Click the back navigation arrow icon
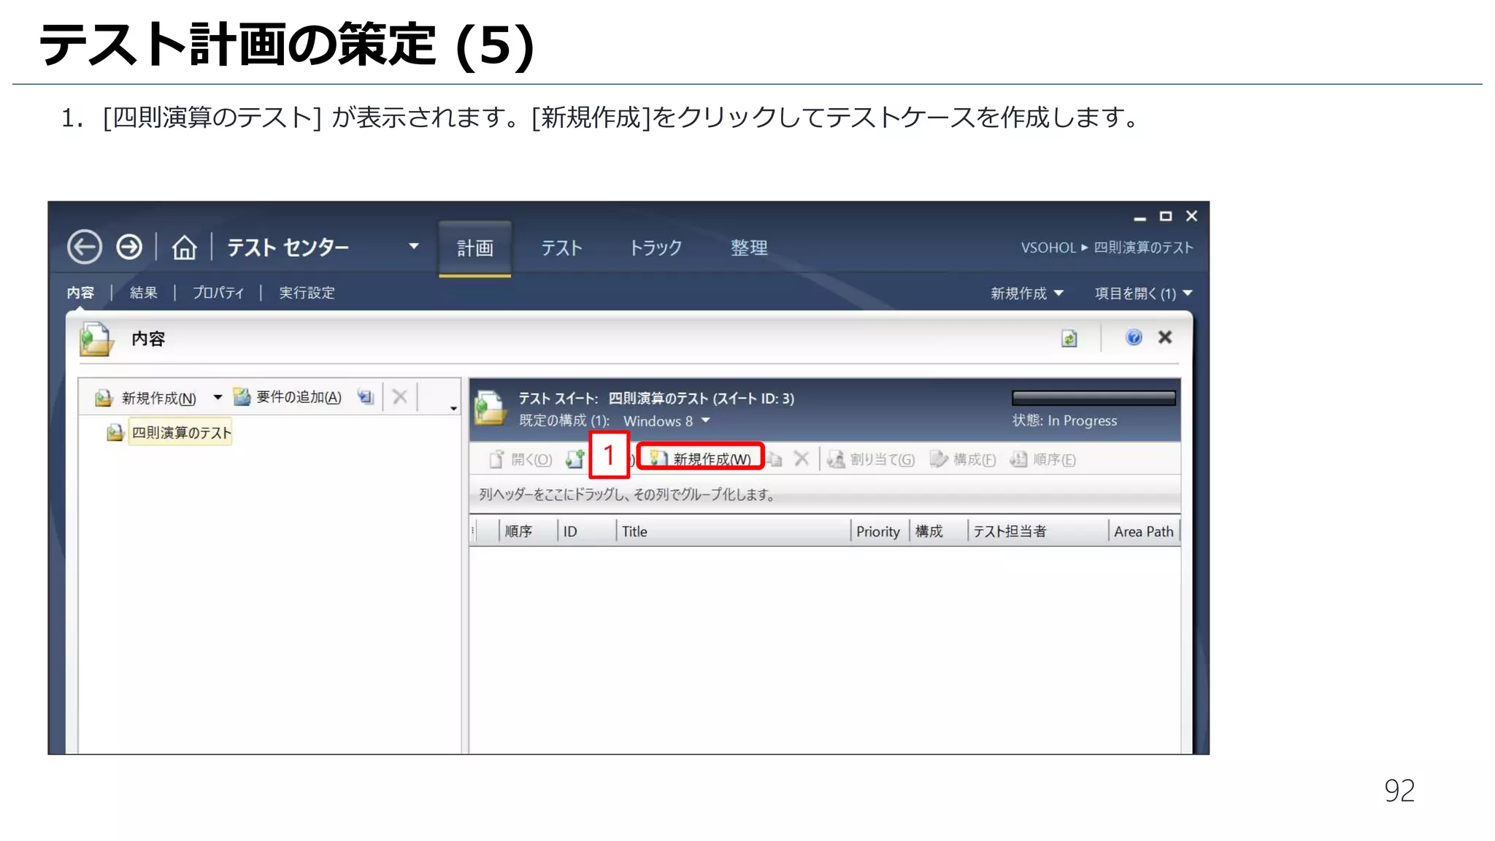1495x841 pixels. (x=85, y=247)
